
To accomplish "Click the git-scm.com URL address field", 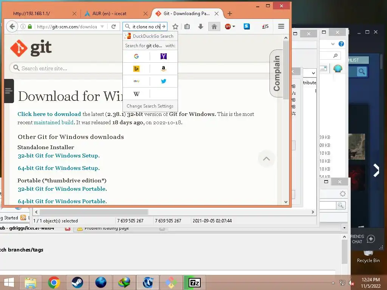I will [x=67, y=26].
